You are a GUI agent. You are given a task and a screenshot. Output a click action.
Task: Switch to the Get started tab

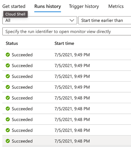click(x=14, y=6)
